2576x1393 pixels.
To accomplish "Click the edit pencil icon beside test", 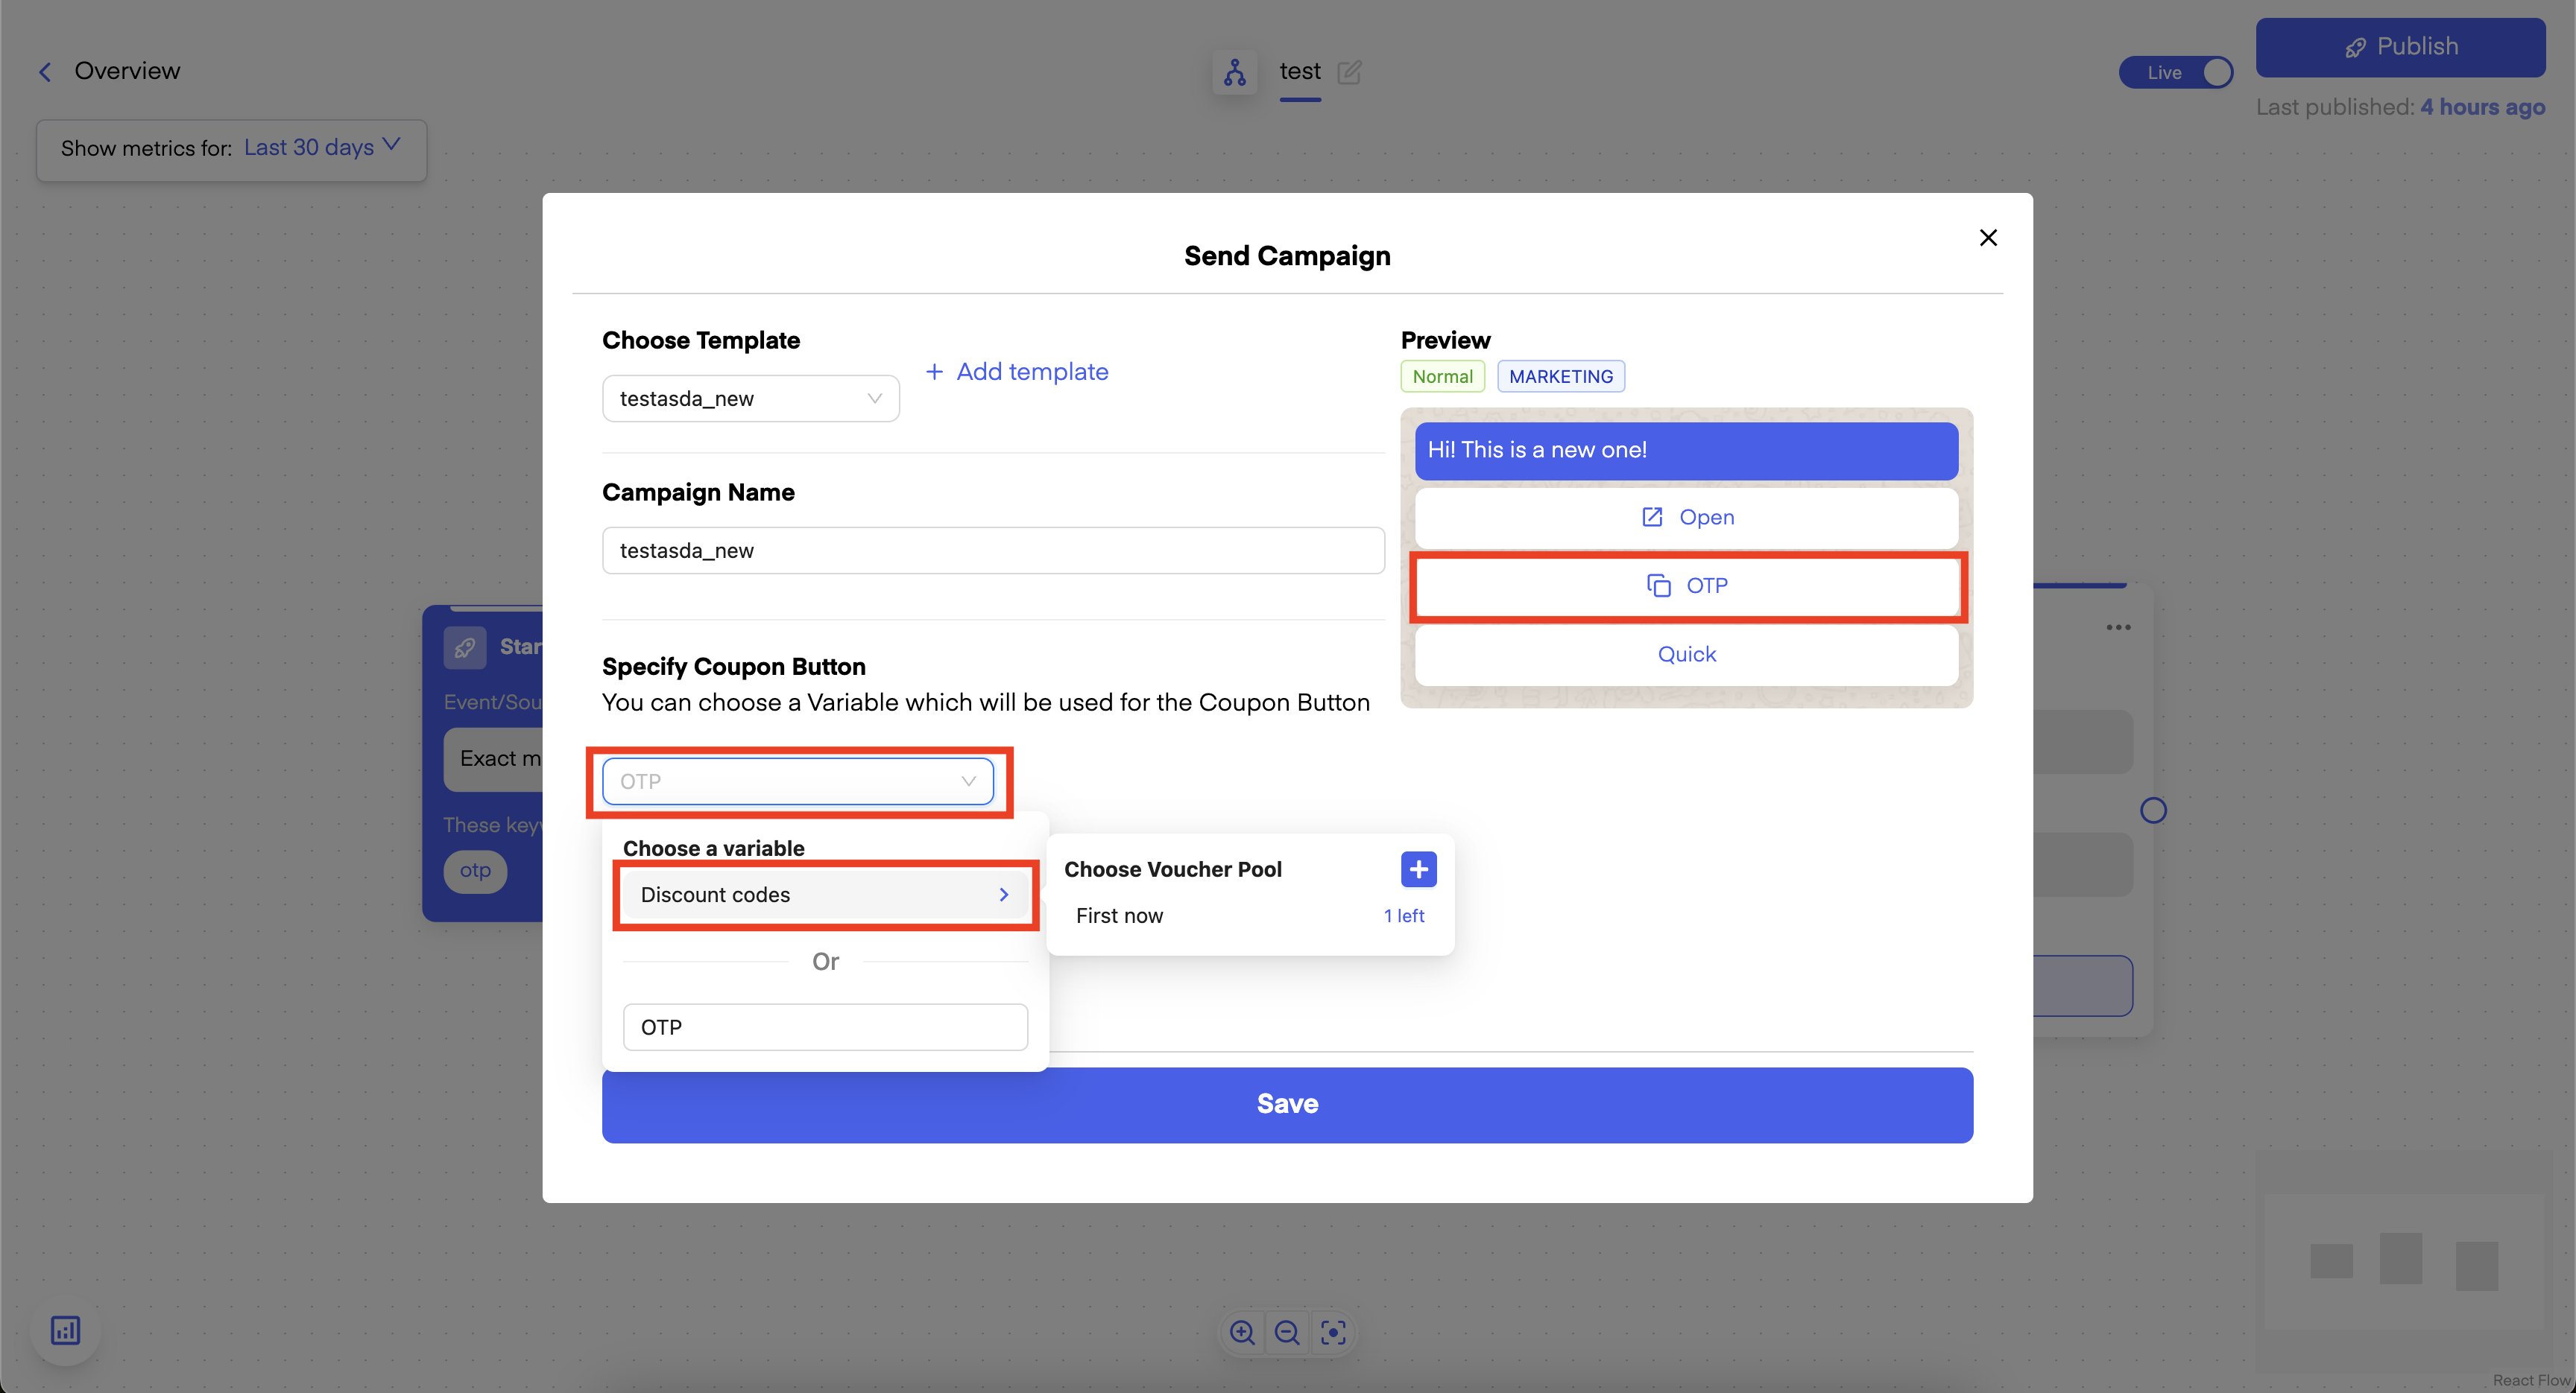I will pyautogui.click(x=1349, y=72).
